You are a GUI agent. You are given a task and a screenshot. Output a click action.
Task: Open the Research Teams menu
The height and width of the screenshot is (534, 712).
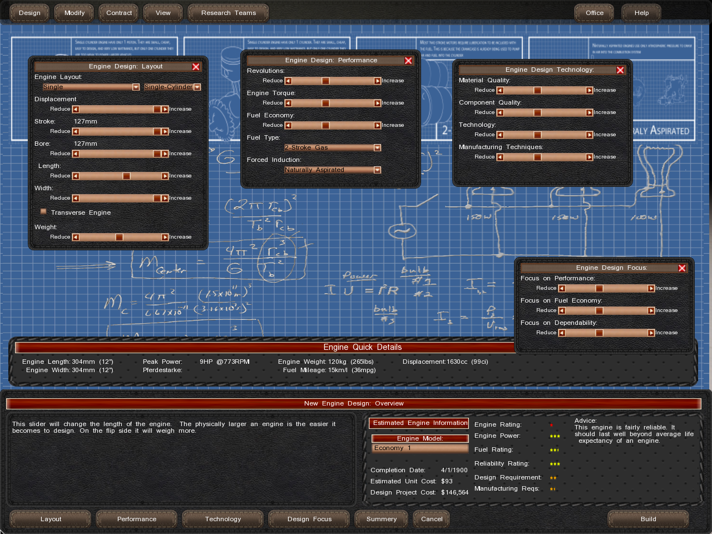click(228, 13)
